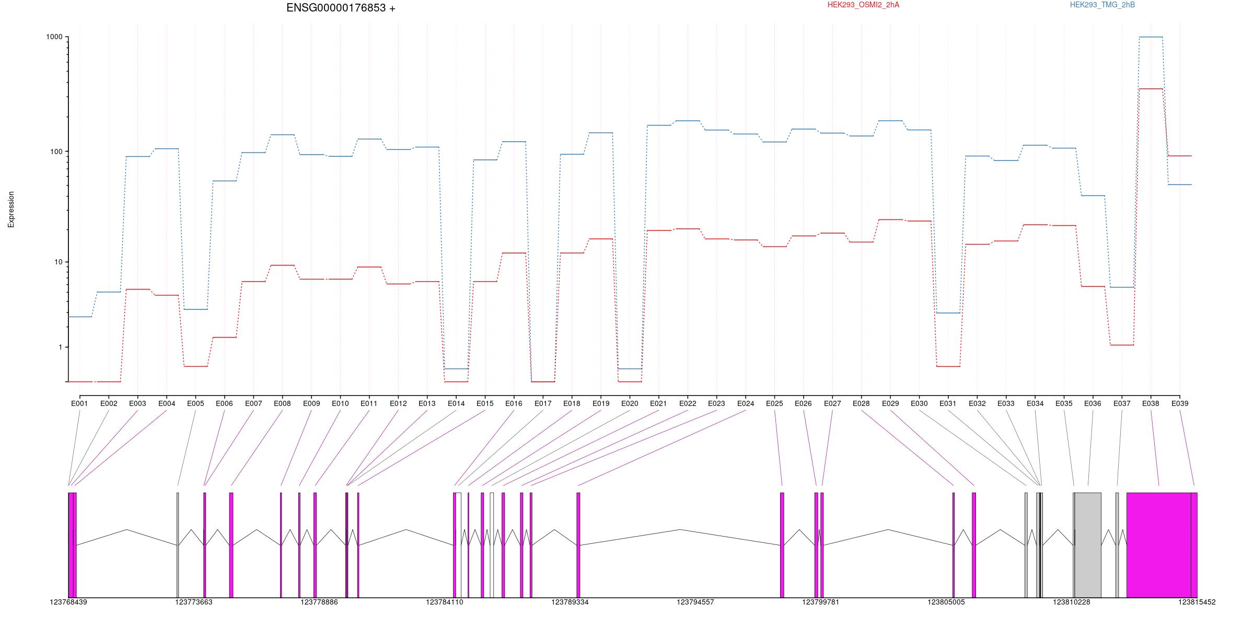This screenshot has width=1254, height=627.
Task: Click exon label E012
Action: click(398, 403)
